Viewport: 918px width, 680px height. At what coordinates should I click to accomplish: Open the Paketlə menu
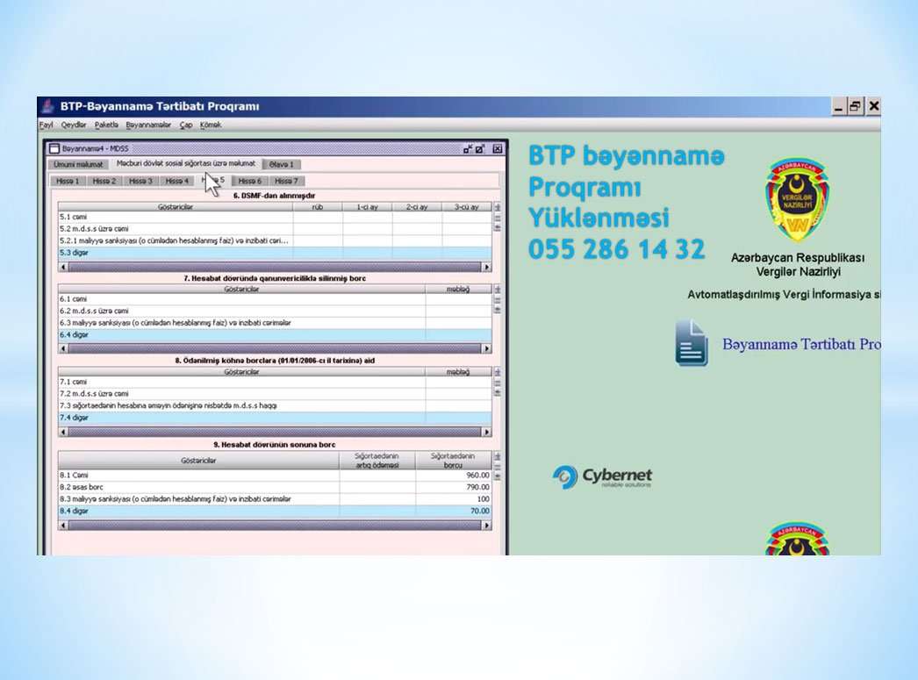tap(106, 125)
